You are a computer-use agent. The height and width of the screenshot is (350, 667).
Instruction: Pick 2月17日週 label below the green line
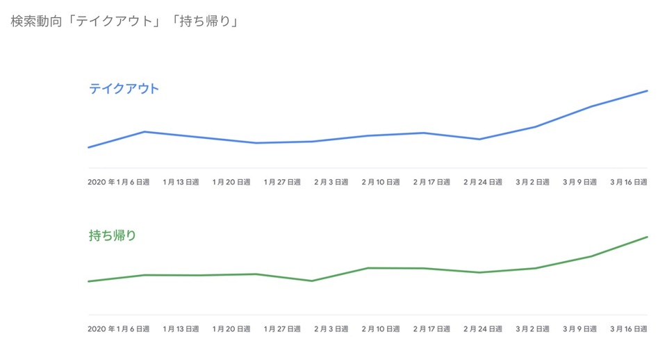(x=431, y=328)
